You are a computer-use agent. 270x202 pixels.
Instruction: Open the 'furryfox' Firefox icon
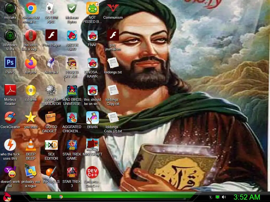(x=31, y=63)
